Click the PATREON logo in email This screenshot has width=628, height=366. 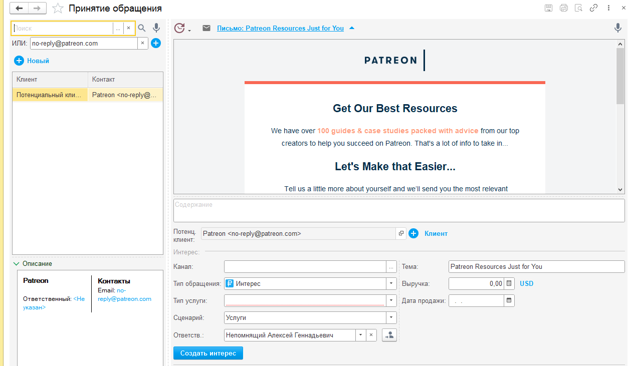[x=395, y=60]
